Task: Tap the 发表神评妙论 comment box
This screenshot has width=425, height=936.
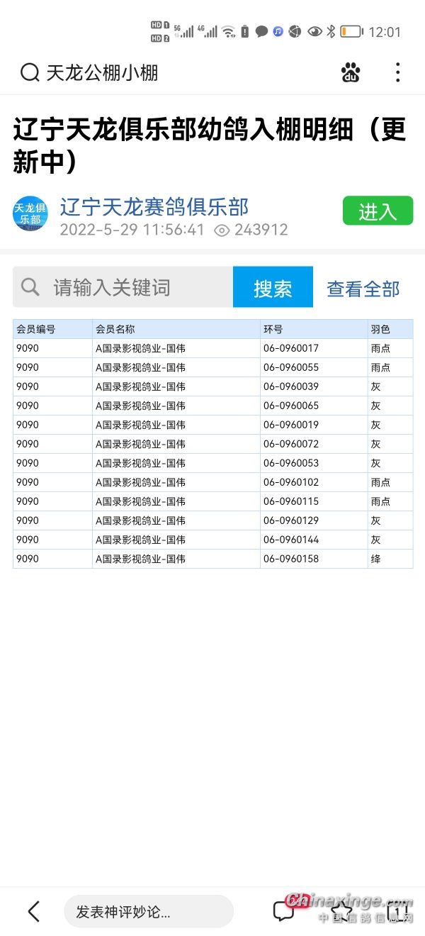Action: pyautogui.click(x=148, y=911)
